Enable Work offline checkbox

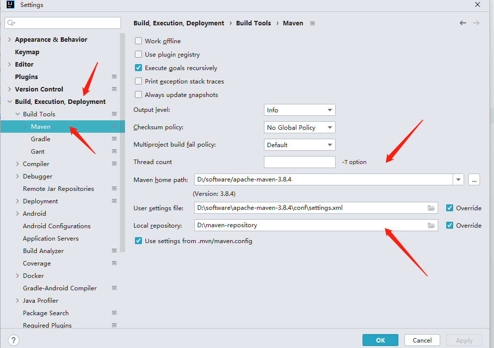coord(138,41)
